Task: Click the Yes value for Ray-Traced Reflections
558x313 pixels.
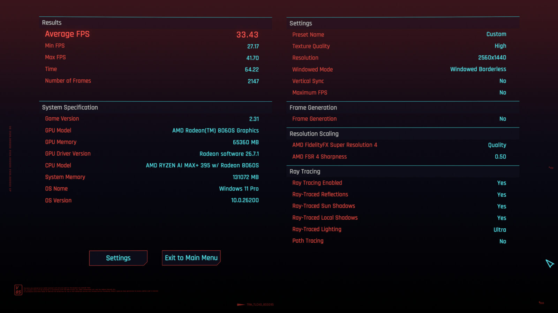Action: [502, 195]
